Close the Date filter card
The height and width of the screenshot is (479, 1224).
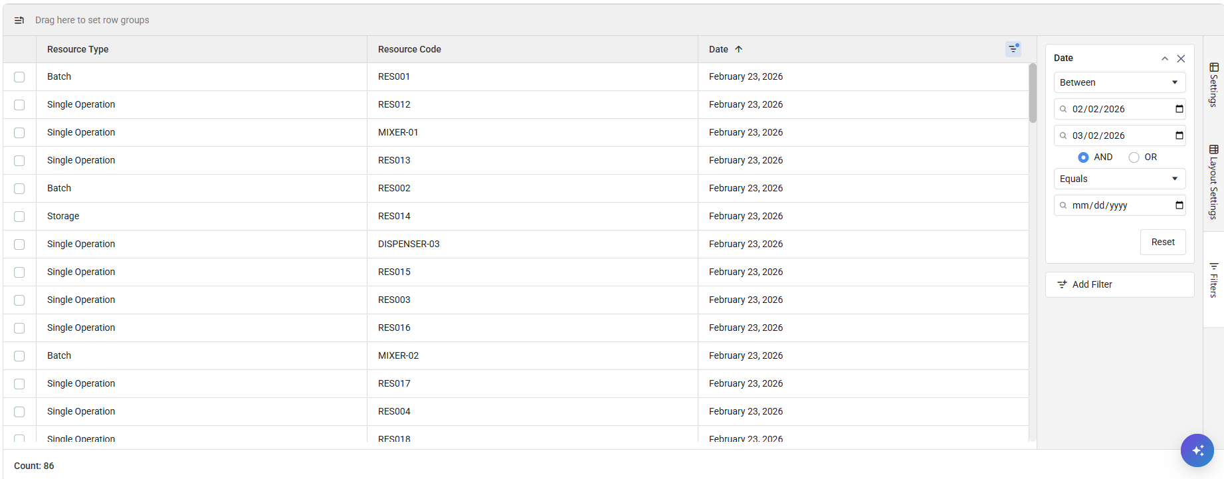[1181, 58]
